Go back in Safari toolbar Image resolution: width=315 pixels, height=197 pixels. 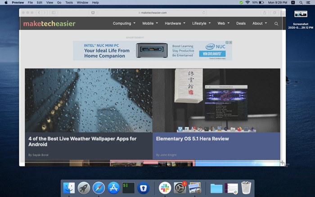39,13
